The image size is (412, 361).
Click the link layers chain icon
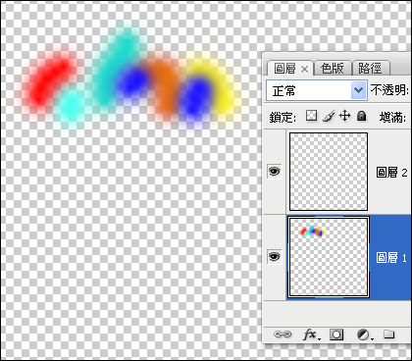283,335
